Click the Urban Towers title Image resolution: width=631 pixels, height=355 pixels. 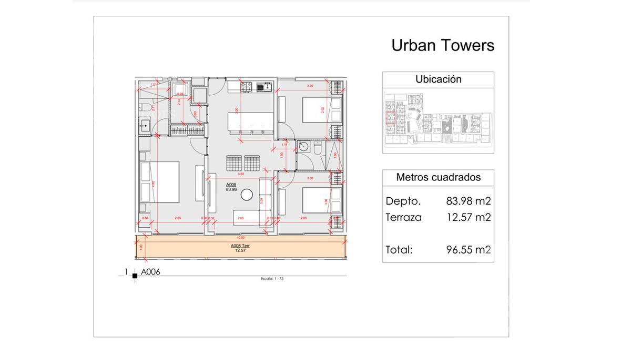tap(443, 45)
